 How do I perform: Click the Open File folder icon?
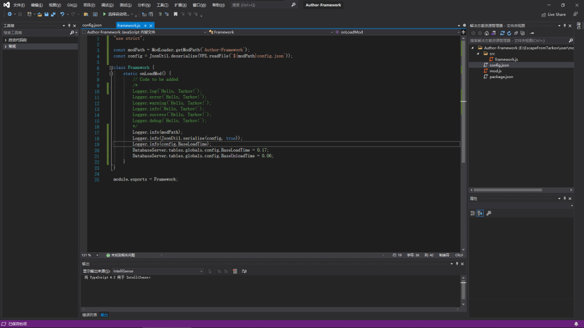tap(39, 14)
